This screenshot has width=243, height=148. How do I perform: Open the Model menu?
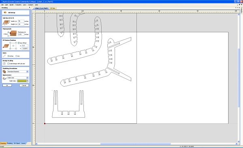(12, 5)
